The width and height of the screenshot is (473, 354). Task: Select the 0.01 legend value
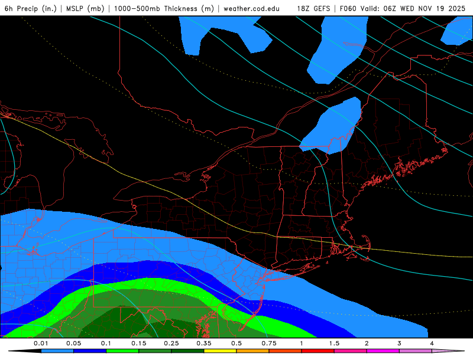coord(41,343)
